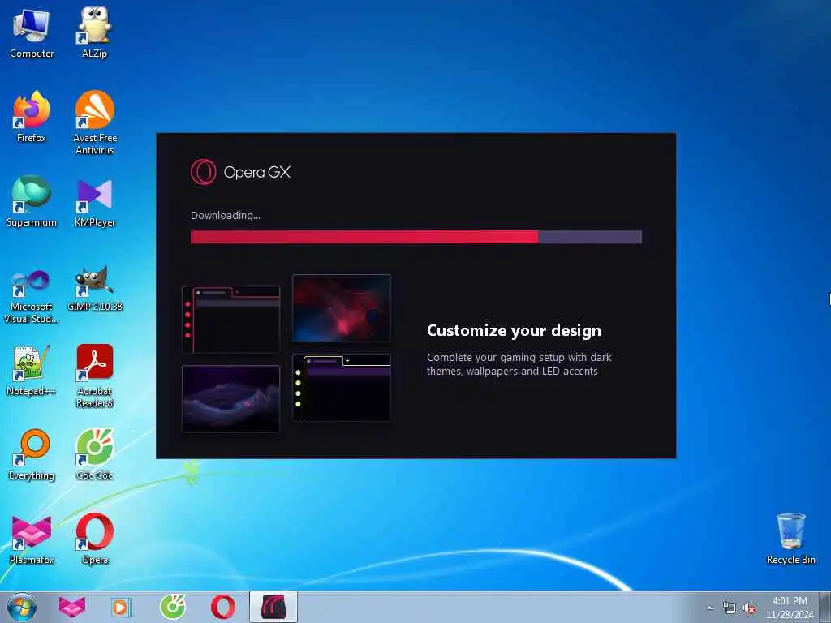Click the muted volume tray icon
The image size is (831, 623).
point(749,608)
